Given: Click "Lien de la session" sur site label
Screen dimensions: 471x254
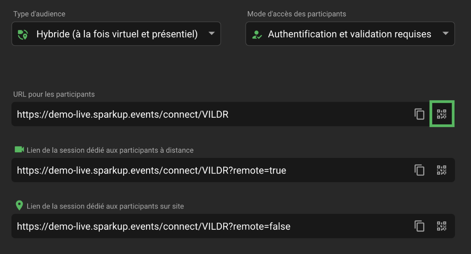Looking at the screenshot, I should (x=105, y=206).
